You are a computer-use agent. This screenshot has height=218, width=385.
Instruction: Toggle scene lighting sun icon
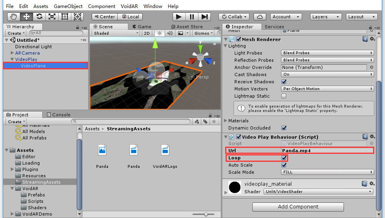pyautogui.click(x=159, y=33)
